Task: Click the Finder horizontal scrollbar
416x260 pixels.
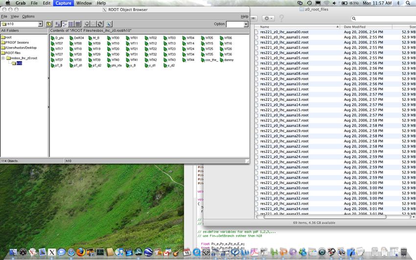Action: coord(325,217)
